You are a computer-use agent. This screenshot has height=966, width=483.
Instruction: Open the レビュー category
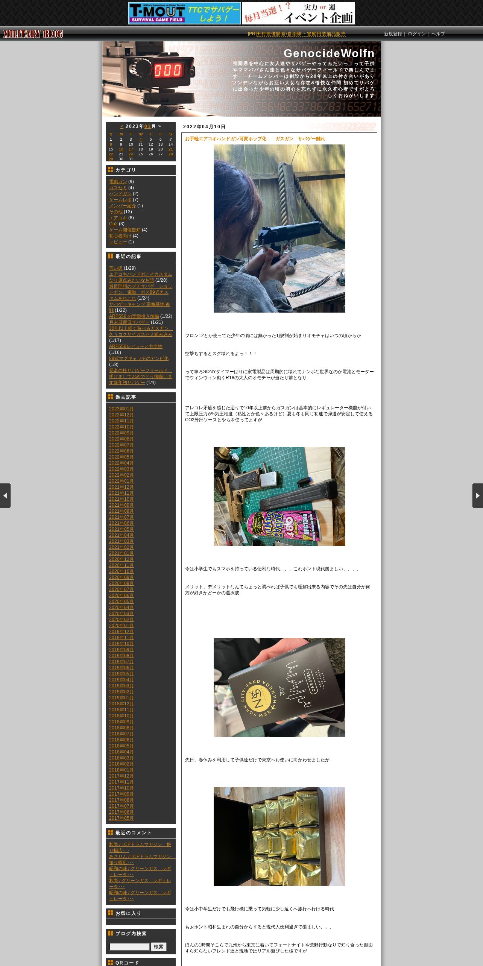pos(118,242)
